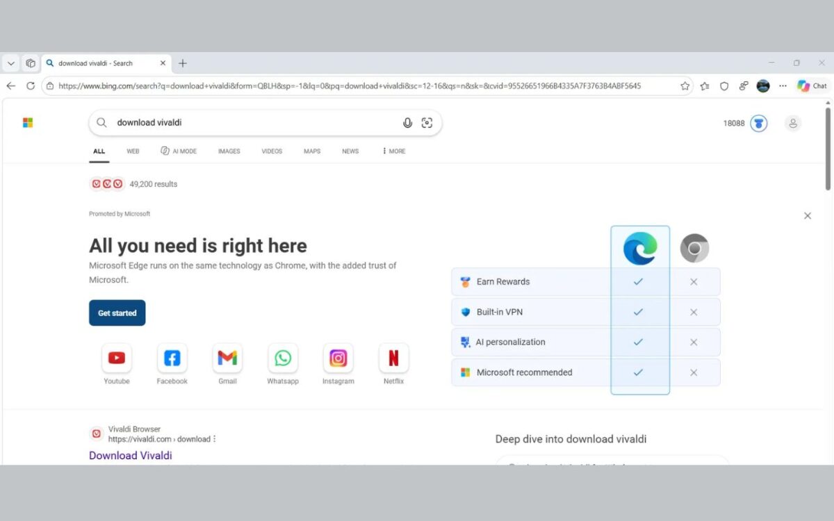The width and height of the screenshot is (834, 521).
Task: Click the Microsoft logo on Bing page
Action: coord(28,123)
